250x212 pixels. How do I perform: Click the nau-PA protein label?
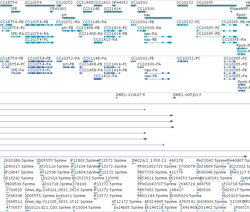click(151, 70)
